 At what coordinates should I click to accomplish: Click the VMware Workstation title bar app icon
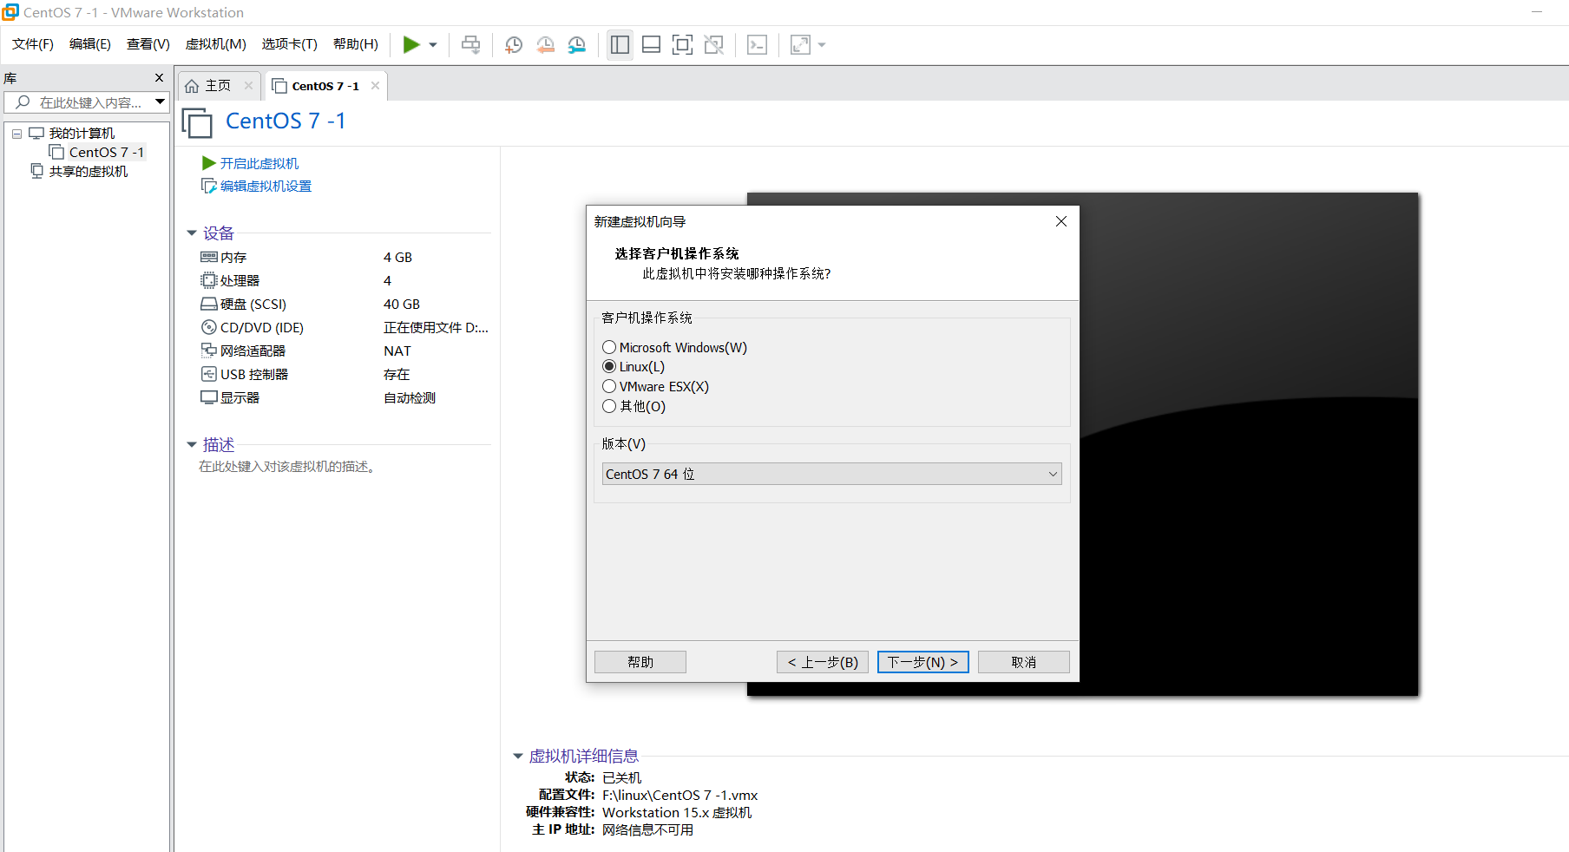pos(10,12)
